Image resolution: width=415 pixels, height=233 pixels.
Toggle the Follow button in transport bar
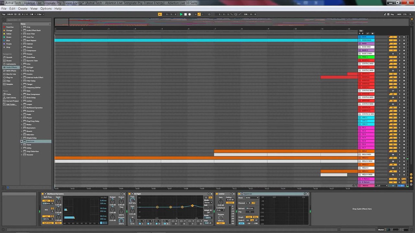pos(160,14)
